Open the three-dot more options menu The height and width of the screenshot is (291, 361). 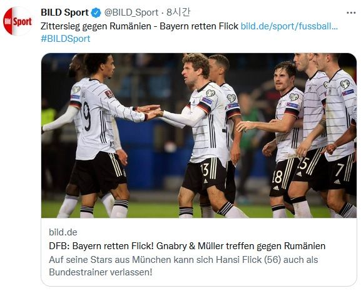click(x=351, y=13)
